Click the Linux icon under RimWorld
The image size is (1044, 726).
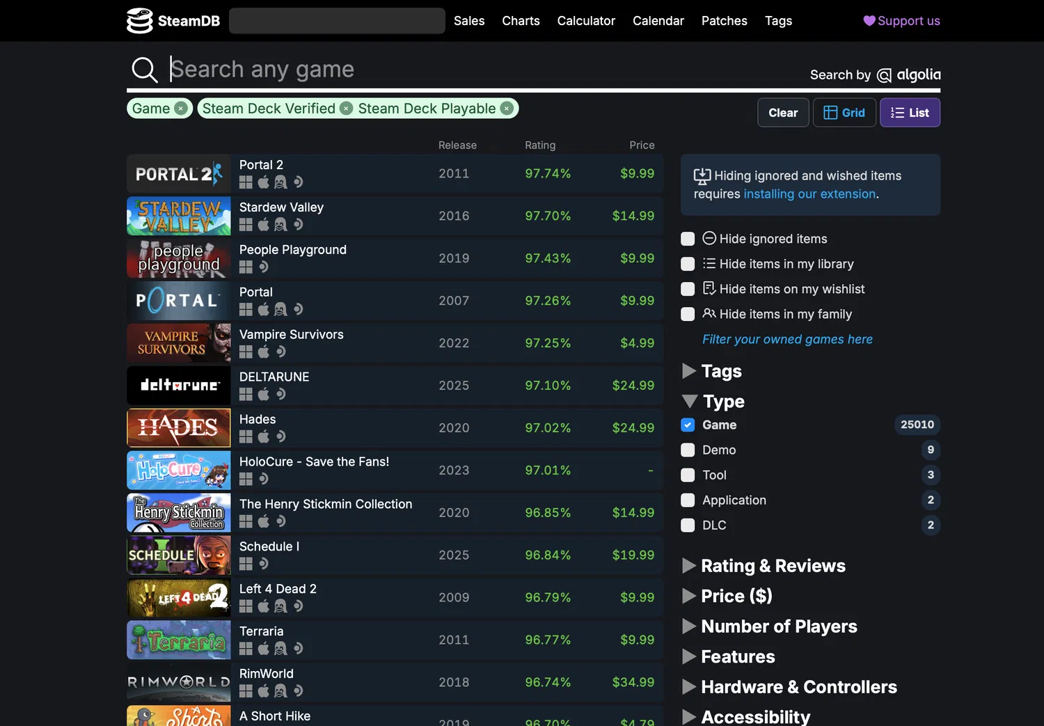[280, 692]
